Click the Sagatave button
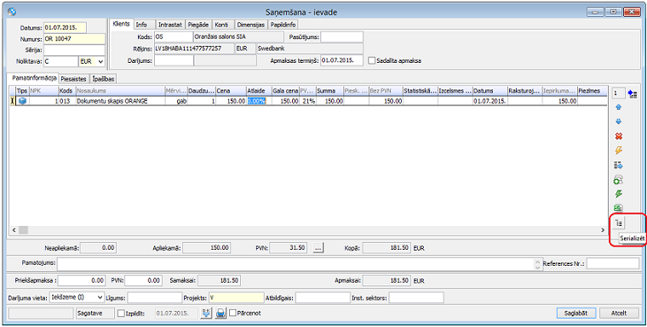Viewport: 647px width, 327px height. [95, 313]
